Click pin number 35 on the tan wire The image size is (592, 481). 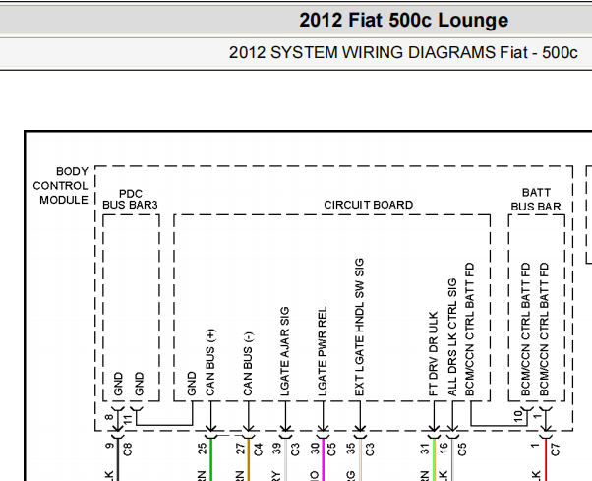351,449
